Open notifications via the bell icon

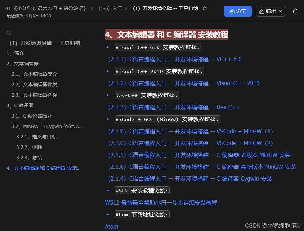coord(295,11)
